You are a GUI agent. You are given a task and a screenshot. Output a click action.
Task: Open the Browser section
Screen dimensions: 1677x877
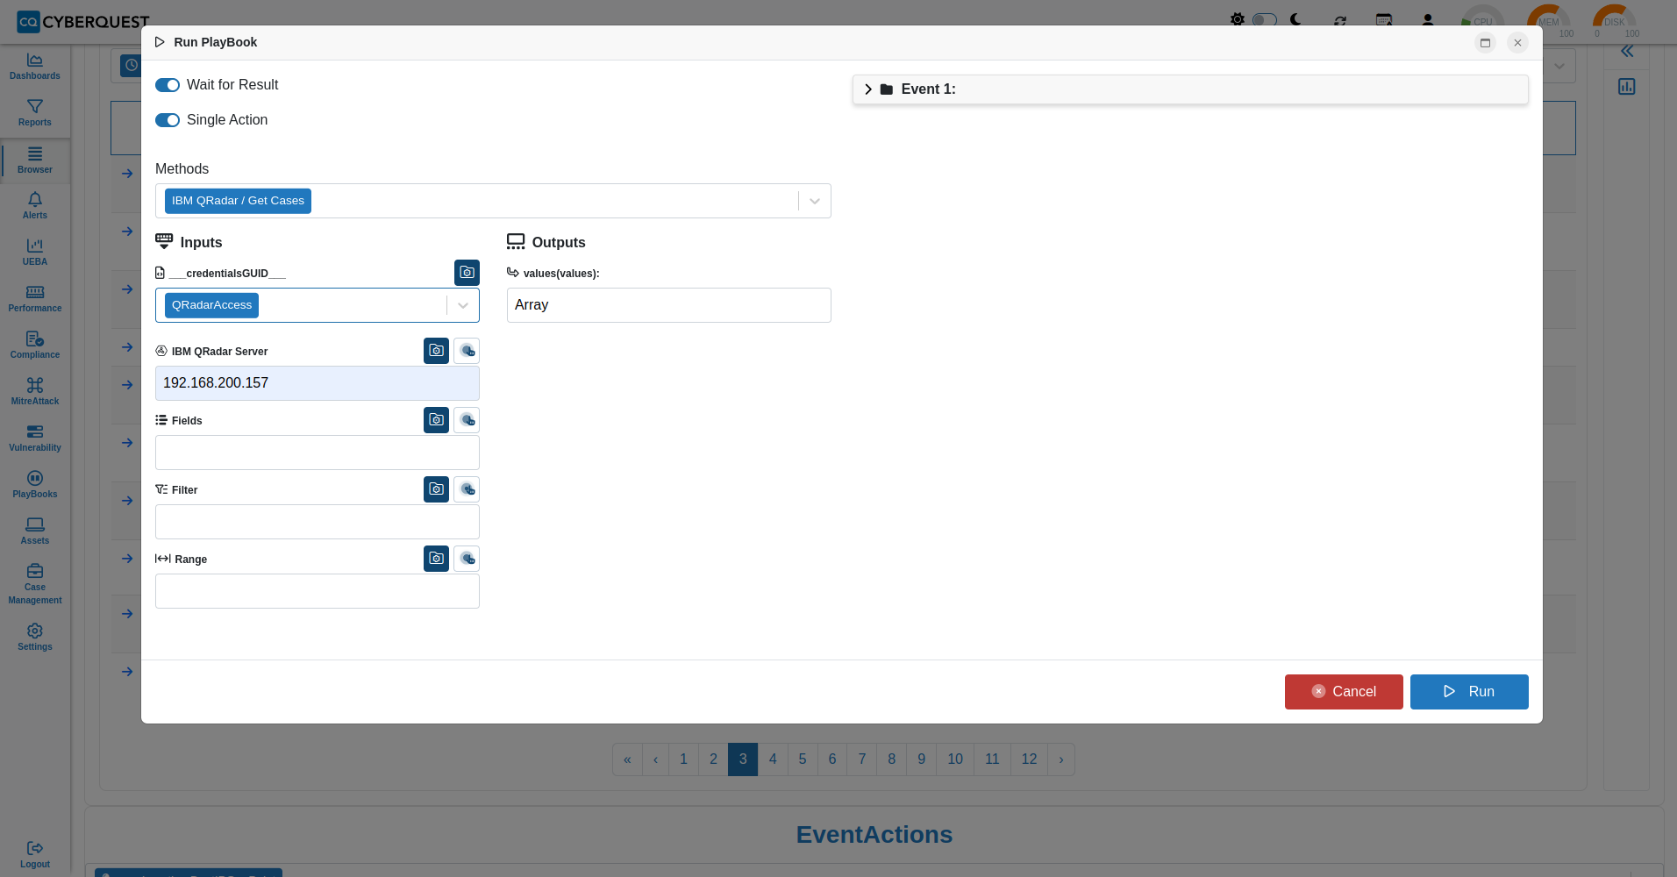tap(35, 160)
